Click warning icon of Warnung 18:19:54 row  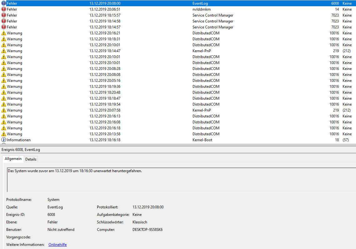click(4, 104)
